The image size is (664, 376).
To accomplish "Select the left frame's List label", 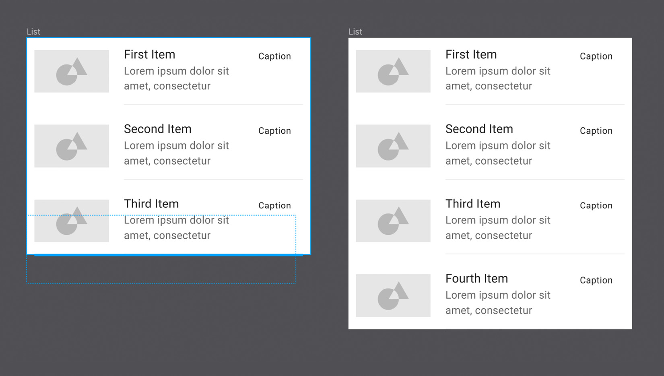I will 33,31.
